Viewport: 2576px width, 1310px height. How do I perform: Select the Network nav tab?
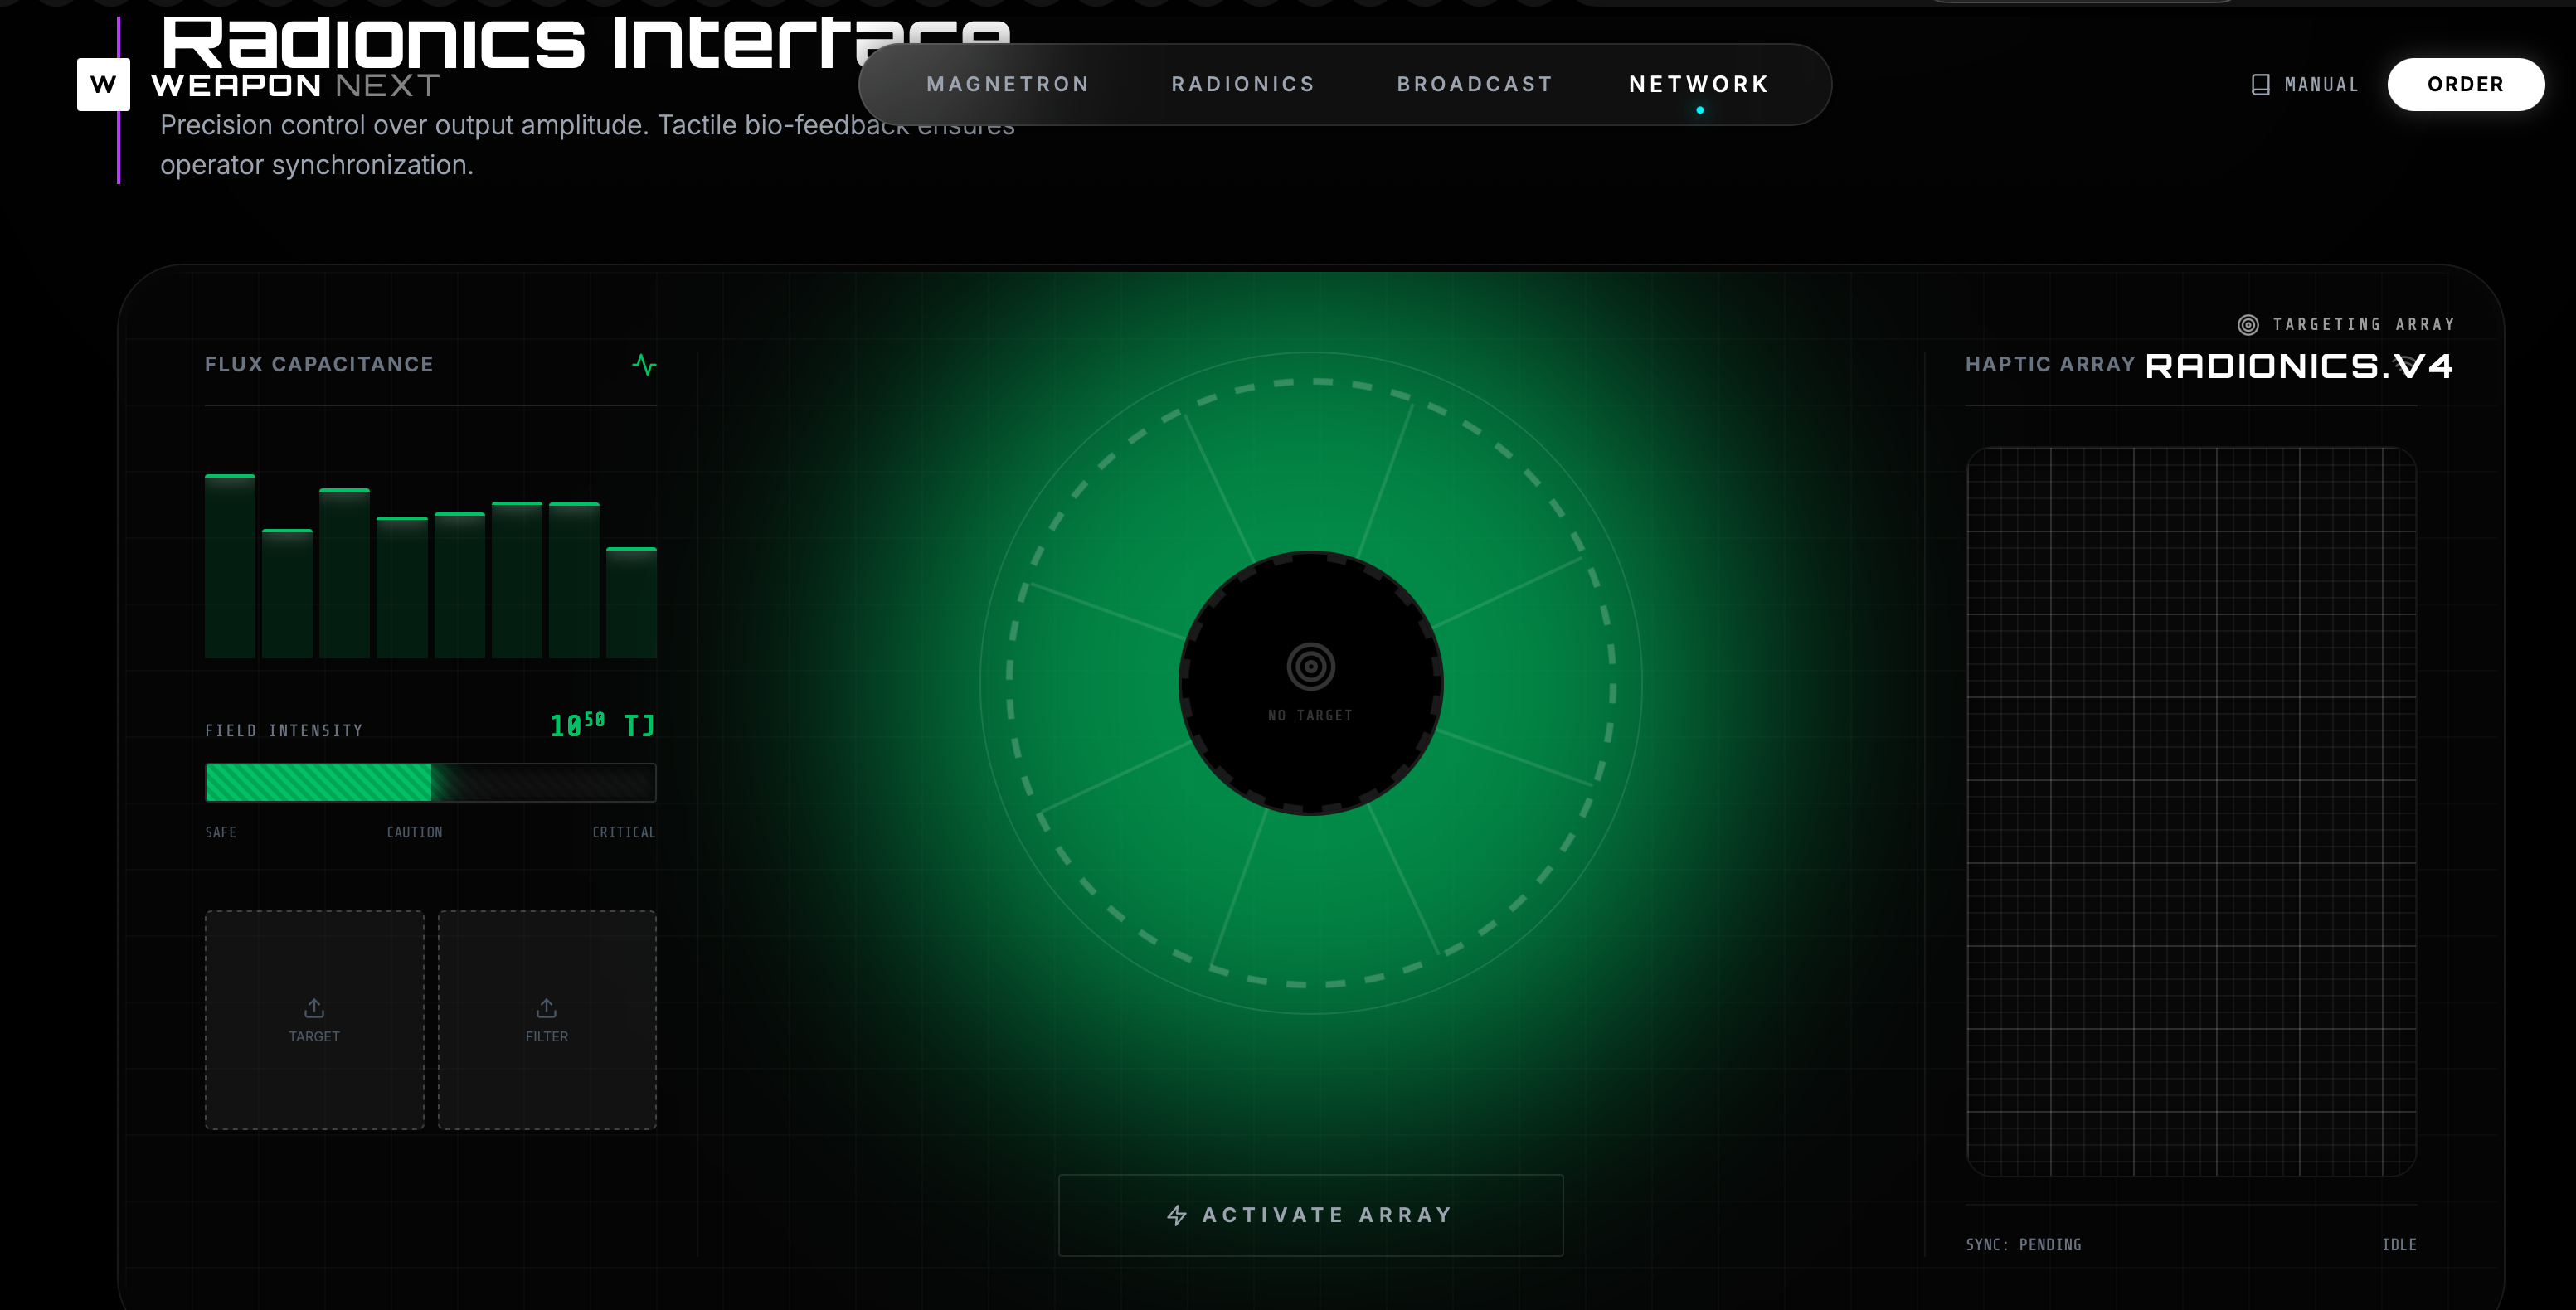pos(1699,84)
